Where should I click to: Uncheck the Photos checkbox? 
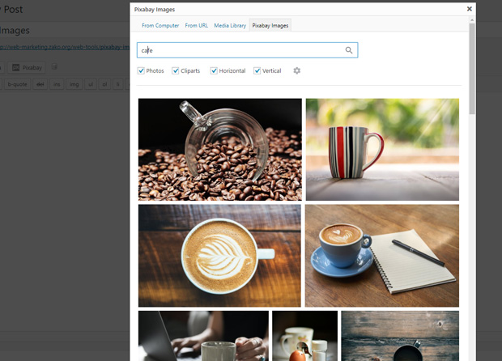pos(141,70)
